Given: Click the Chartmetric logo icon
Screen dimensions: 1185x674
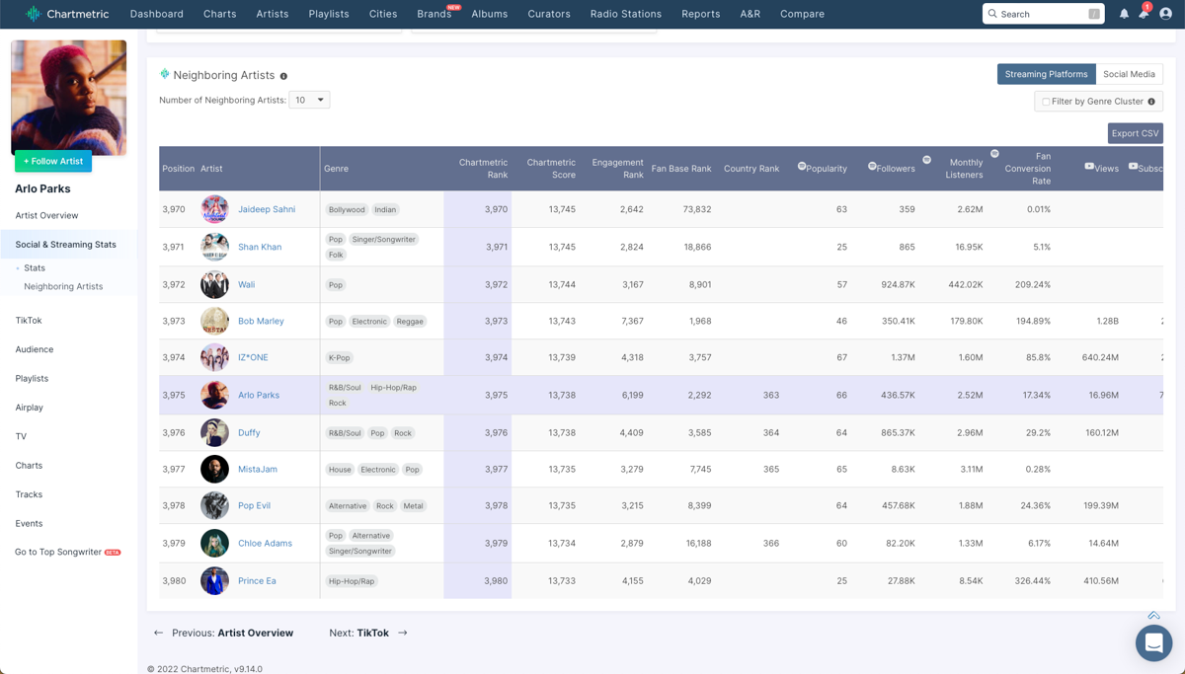Looking at the screenshot, I should tap(33, 14).
